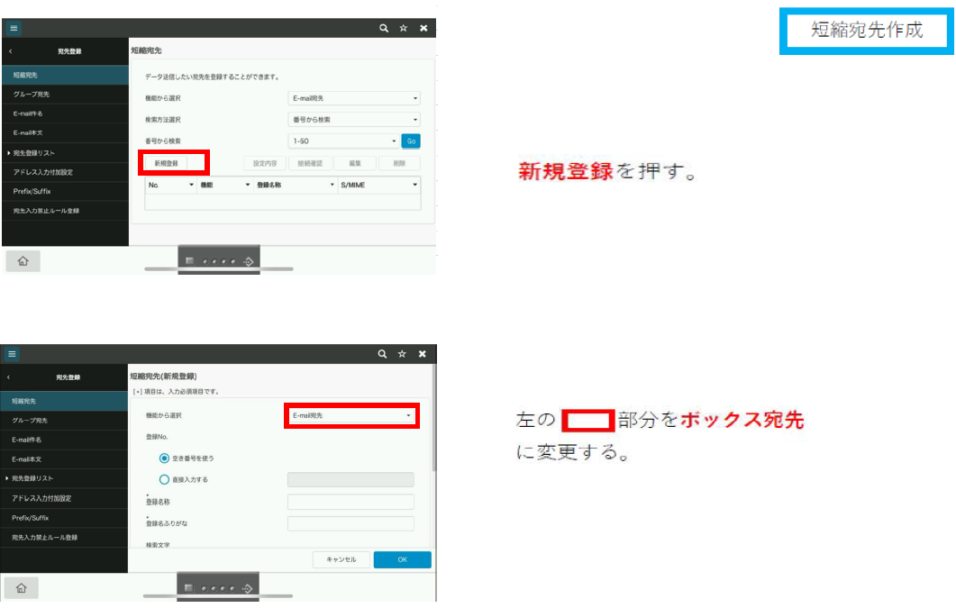The image size is (956, 608).
Task: Open 検索方法選択 dropdown showing 番号から検索
Action: click(x=353, y=119)
